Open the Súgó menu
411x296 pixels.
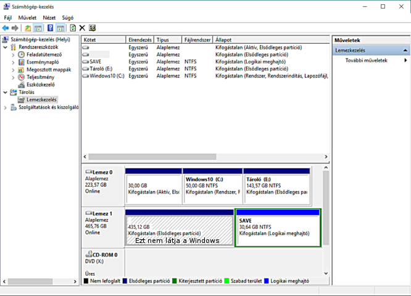click(x=68, y=18)
